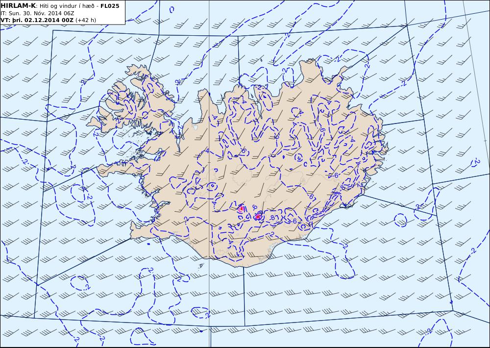
Task: Select the "IT: Sun. 30. Nóv. 2014 06Z" line
Action: click(37, 13)
